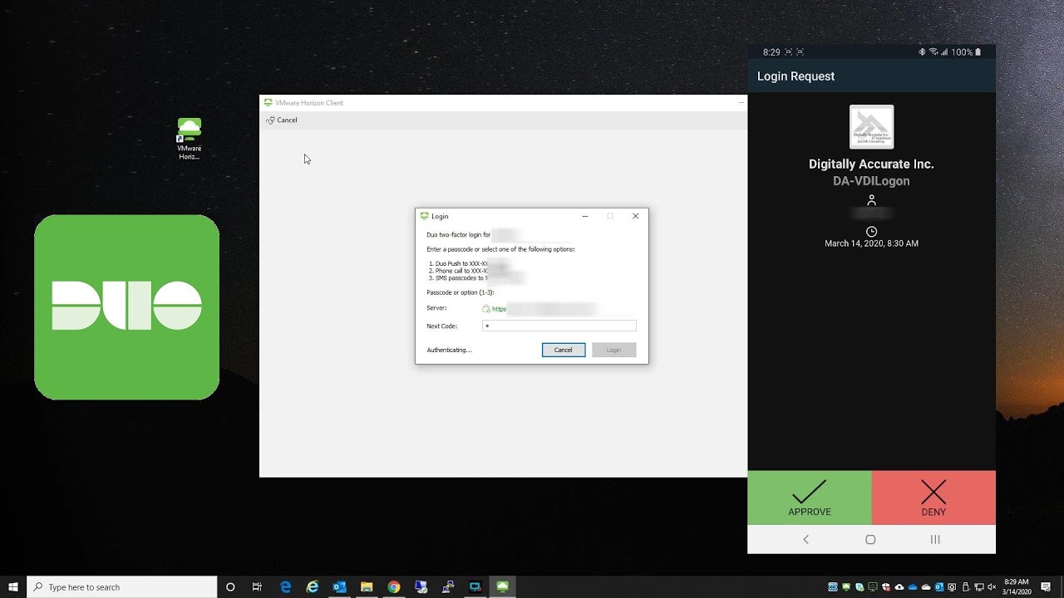The width and height of the screenshot is (1064, 598).
Task: Switch to the active VMware Horizon taskbar button
Action: [503, 586]
